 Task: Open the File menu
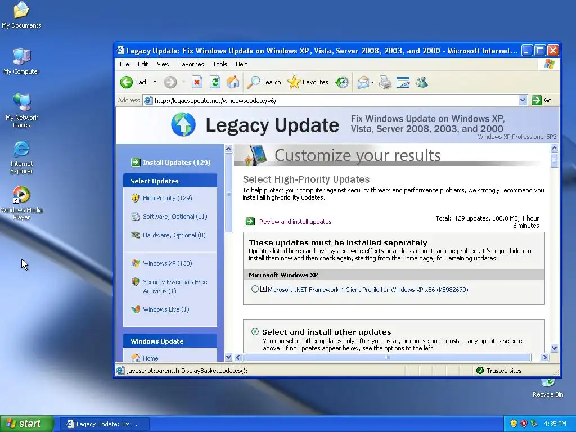[x=124, y=64]
